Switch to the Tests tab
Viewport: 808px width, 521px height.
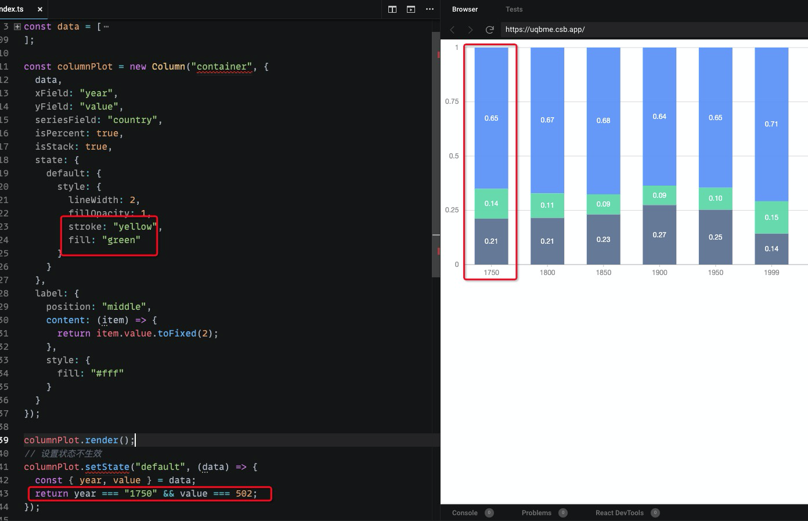[x=514, y=9]
